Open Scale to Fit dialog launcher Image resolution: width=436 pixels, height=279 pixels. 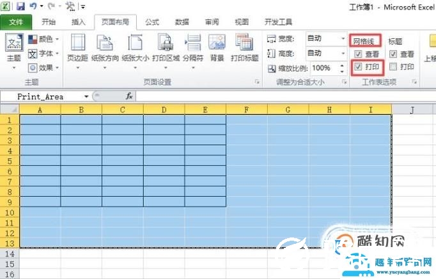(x=344, y=82)
